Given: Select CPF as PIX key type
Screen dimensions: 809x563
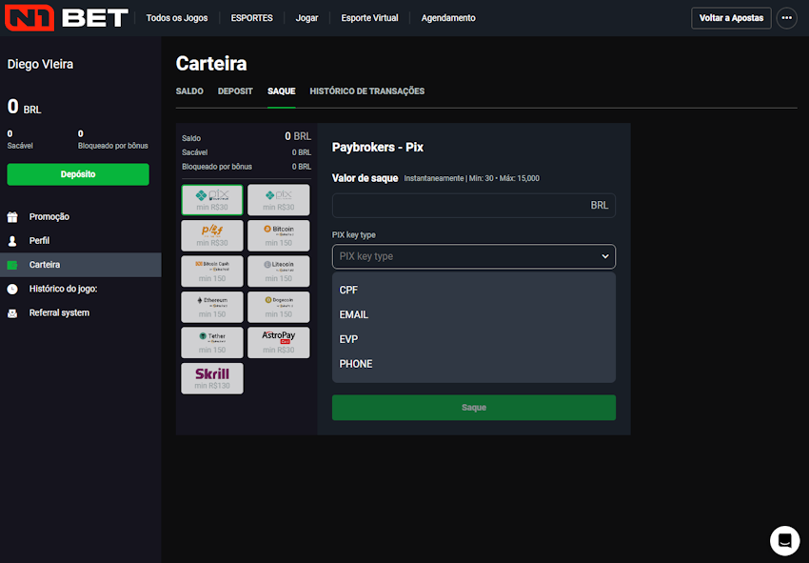Looking at the screenshot, I should [x=349, y=290].
